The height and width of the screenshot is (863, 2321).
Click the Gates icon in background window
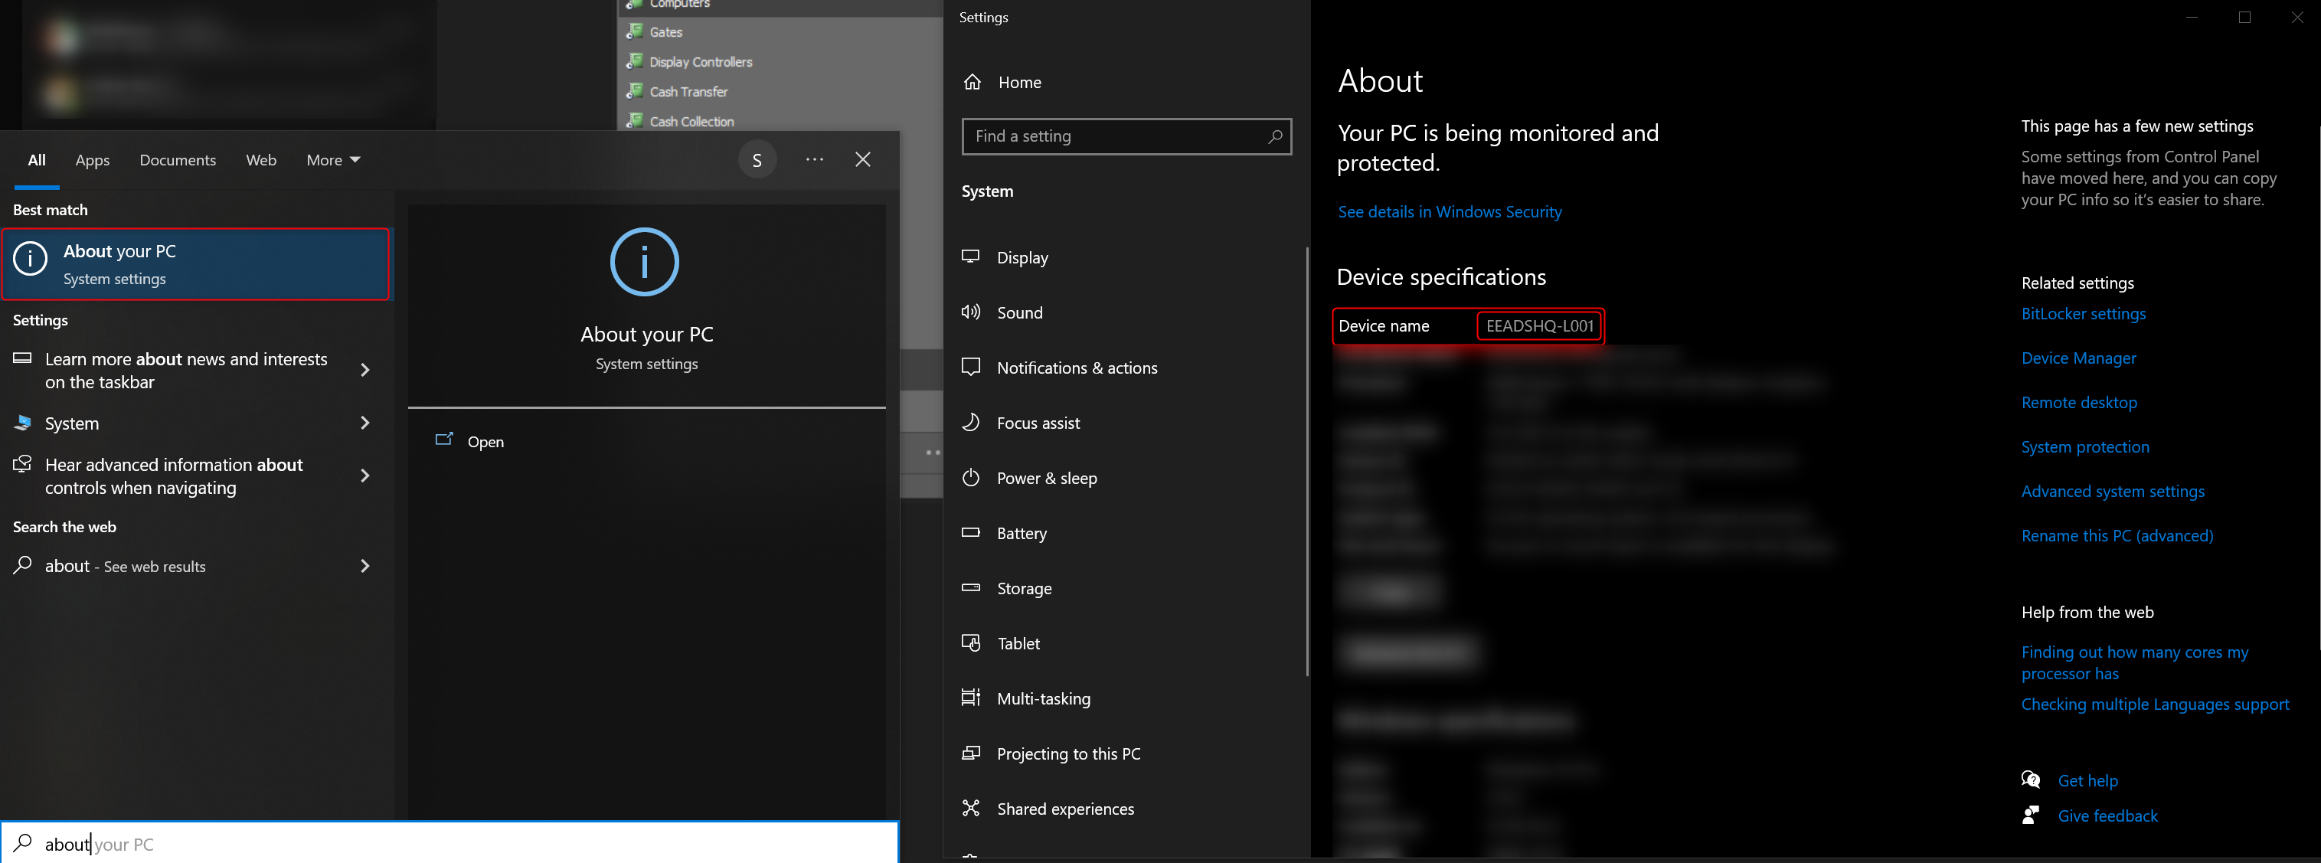634,31
